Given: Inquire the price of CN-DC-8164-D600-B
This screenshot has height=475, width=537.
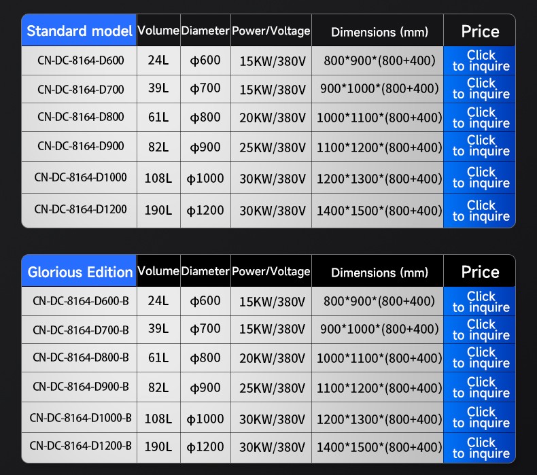Looking at the screenshot, I should point(479,301).
